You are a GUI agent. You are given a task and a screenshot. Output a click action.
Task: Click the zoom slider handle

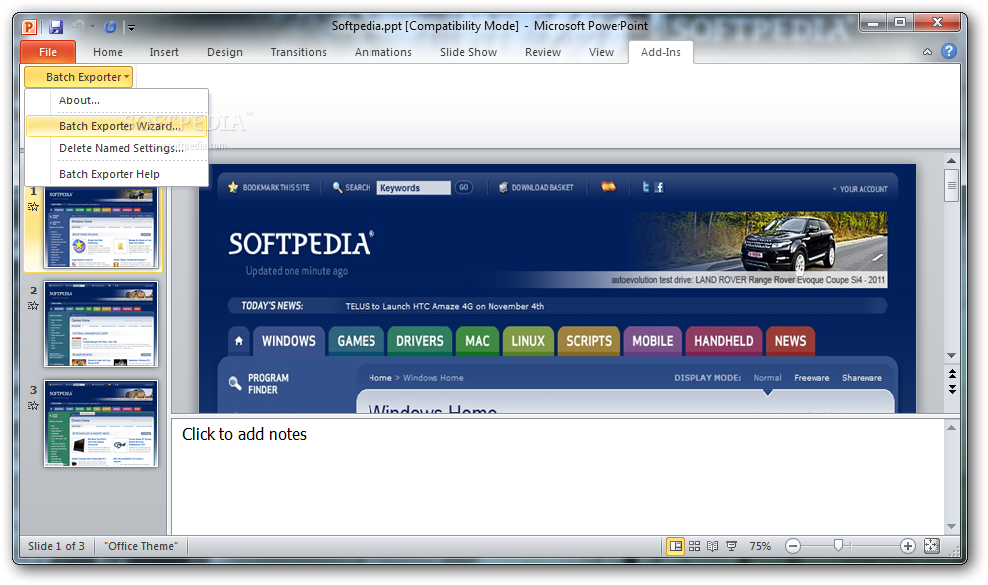(x=838, y=545)
